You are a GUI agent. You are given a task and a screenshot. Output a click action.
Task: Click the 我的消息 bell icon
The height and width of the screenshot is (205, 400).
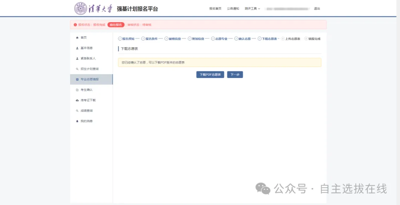click(77, 121)
